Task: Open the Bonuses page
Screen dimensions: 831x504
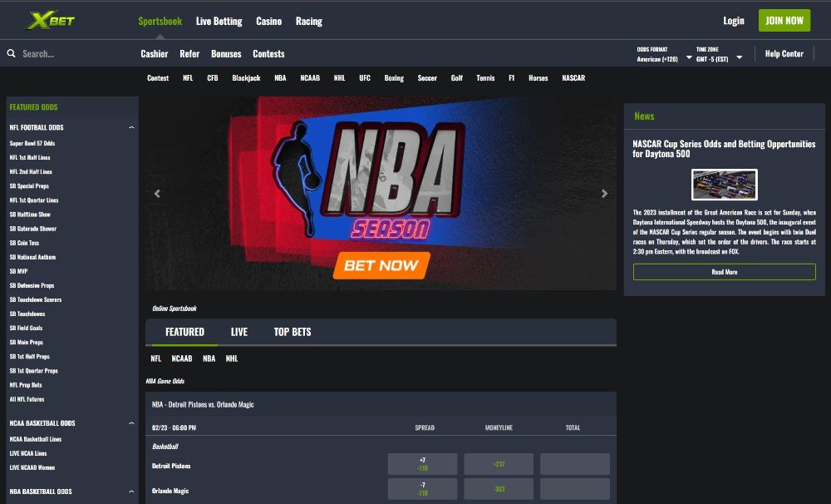Action: tap(226, 53)
